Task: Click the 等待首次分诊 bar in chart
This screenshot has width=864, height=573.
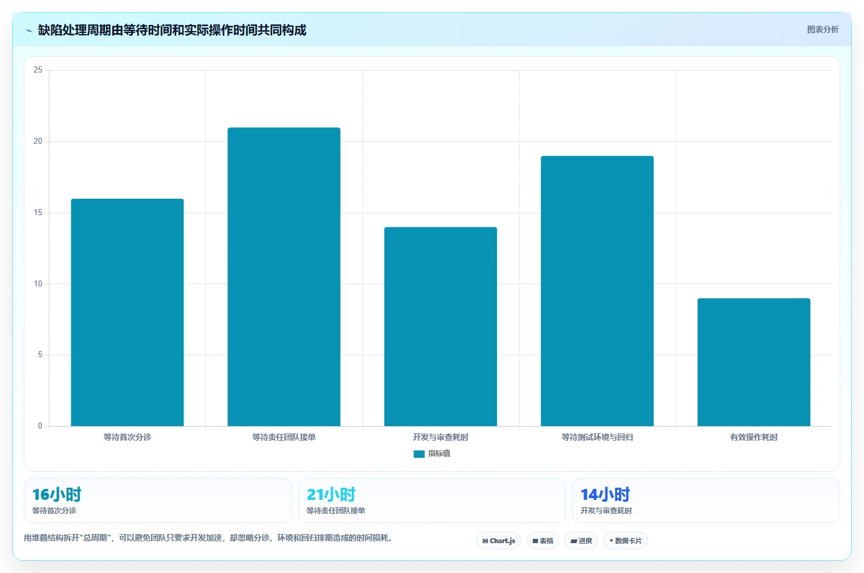Action: [x=127, y=312]
